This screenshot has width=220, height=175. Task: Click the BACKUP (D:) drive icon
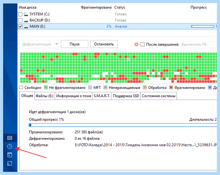pyautogui.click(x=26, y=21)
